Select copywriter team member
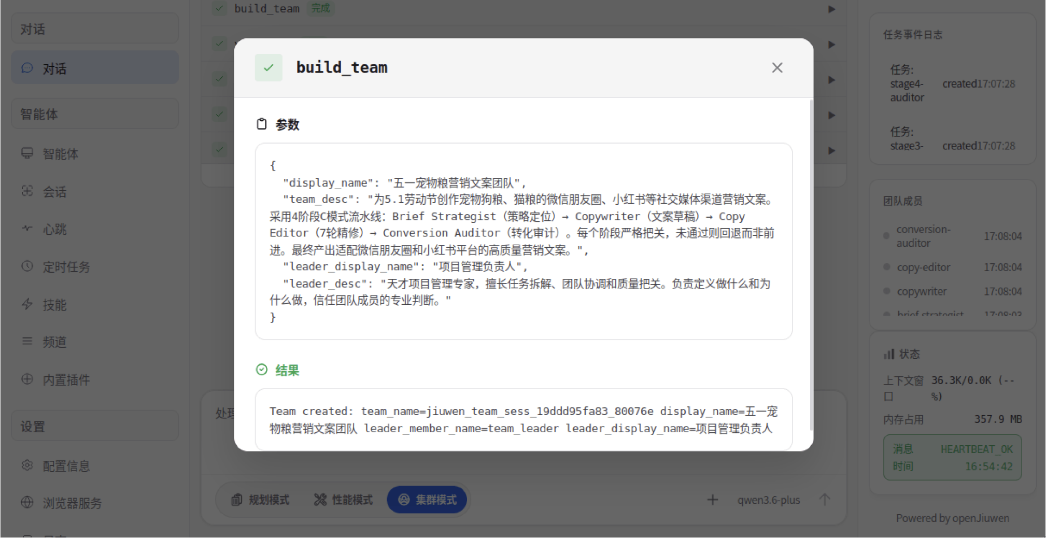1046x538 pixels. tap(953, 291)
